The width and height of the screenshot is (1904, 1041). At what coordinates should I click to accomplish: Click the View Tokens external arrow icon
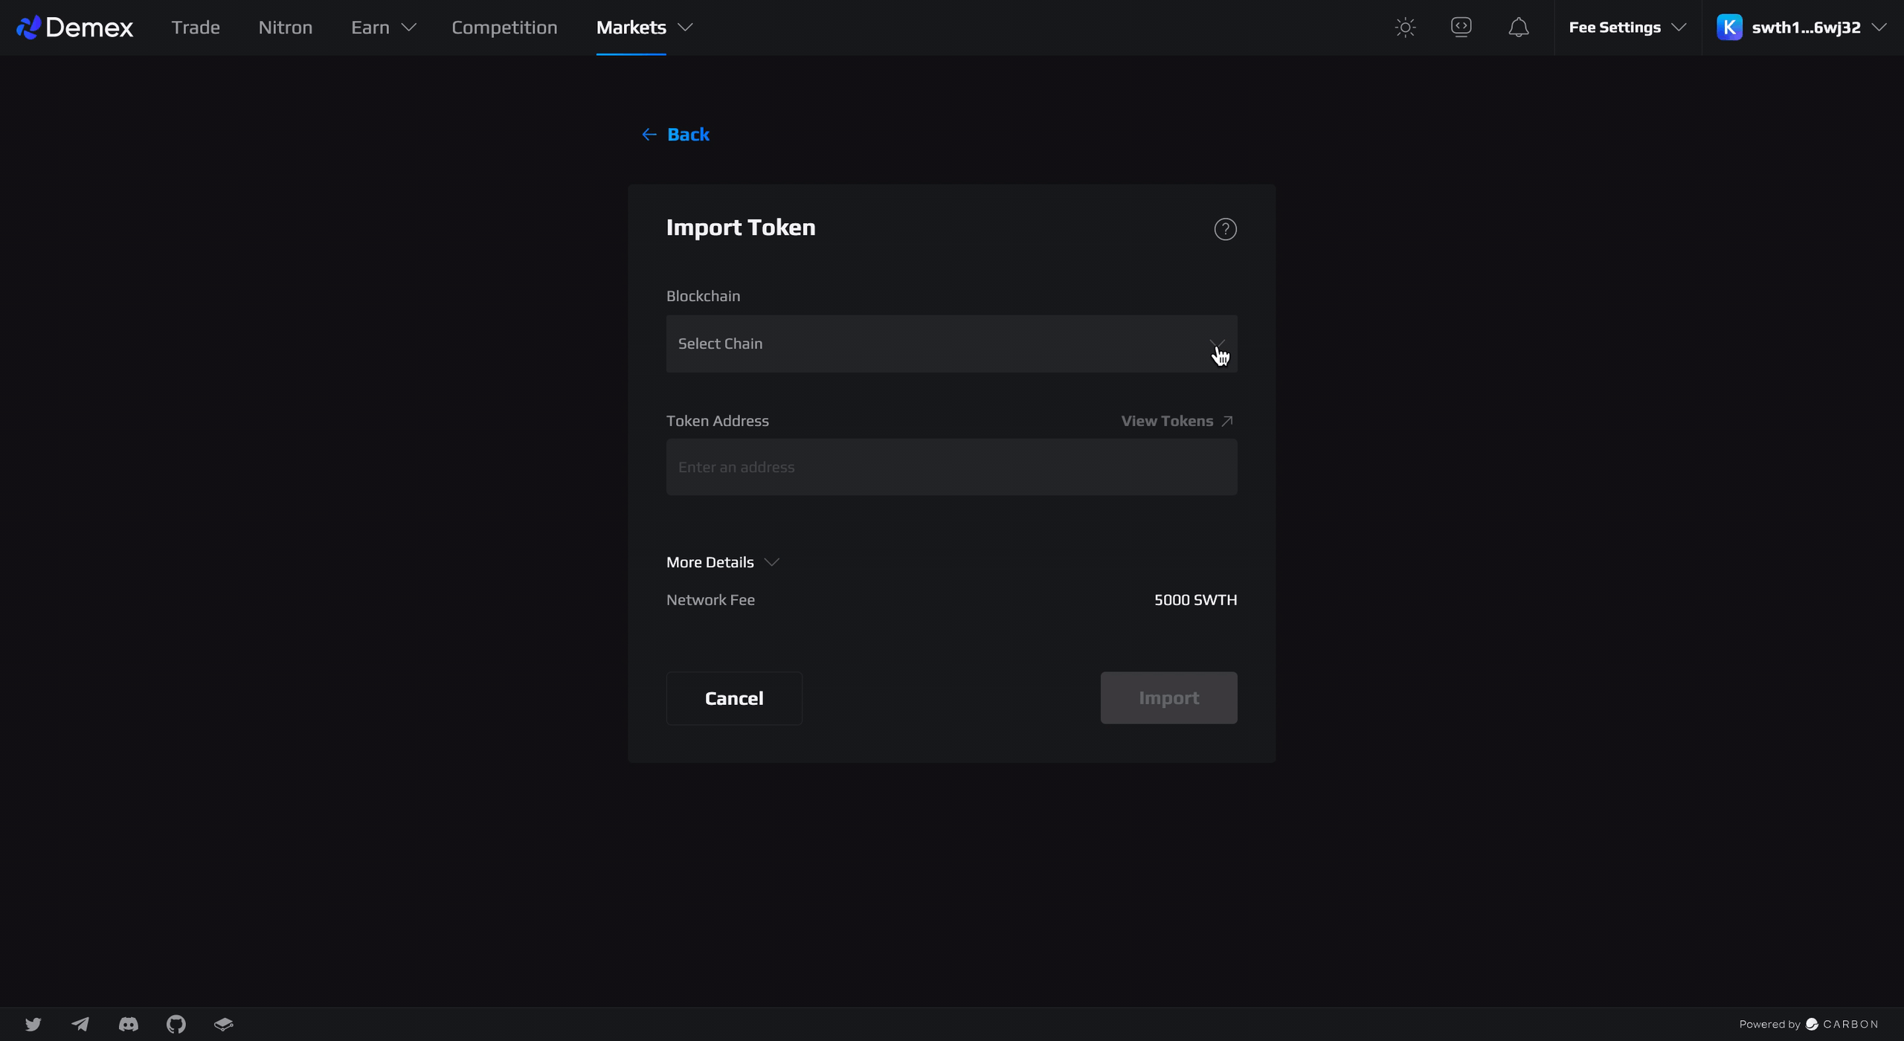tap(1227, 421)
